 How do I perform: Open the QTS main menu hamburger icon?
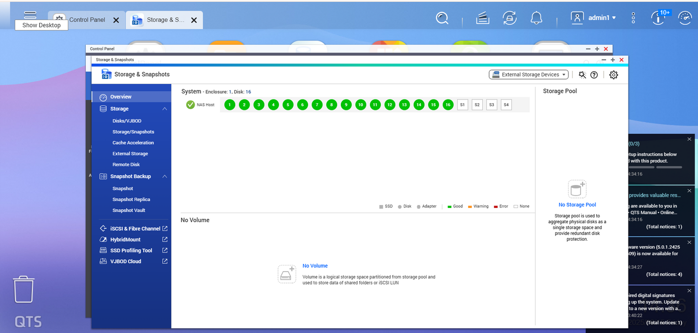pos(30,15)
